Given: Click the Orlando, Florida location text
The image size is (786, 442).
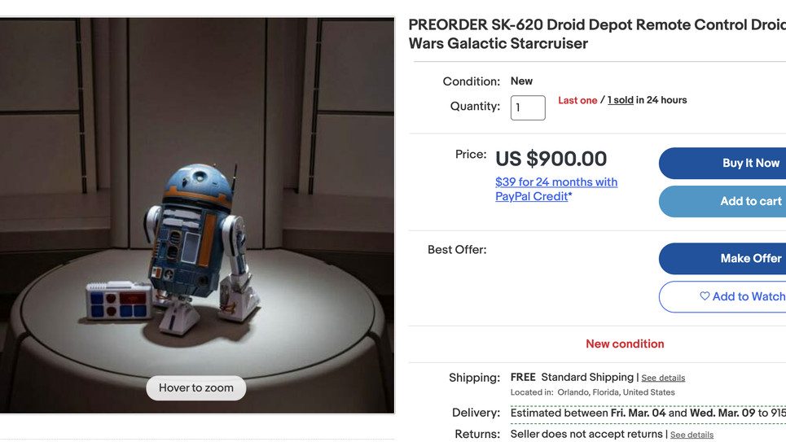Looking at the screenshot, I should coord(593,392).
